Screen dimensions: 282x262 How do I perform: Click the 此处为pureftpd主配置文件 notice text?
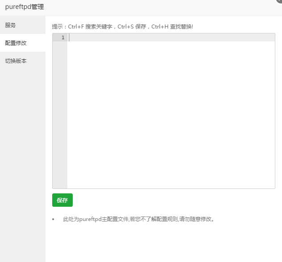point(138,219)
